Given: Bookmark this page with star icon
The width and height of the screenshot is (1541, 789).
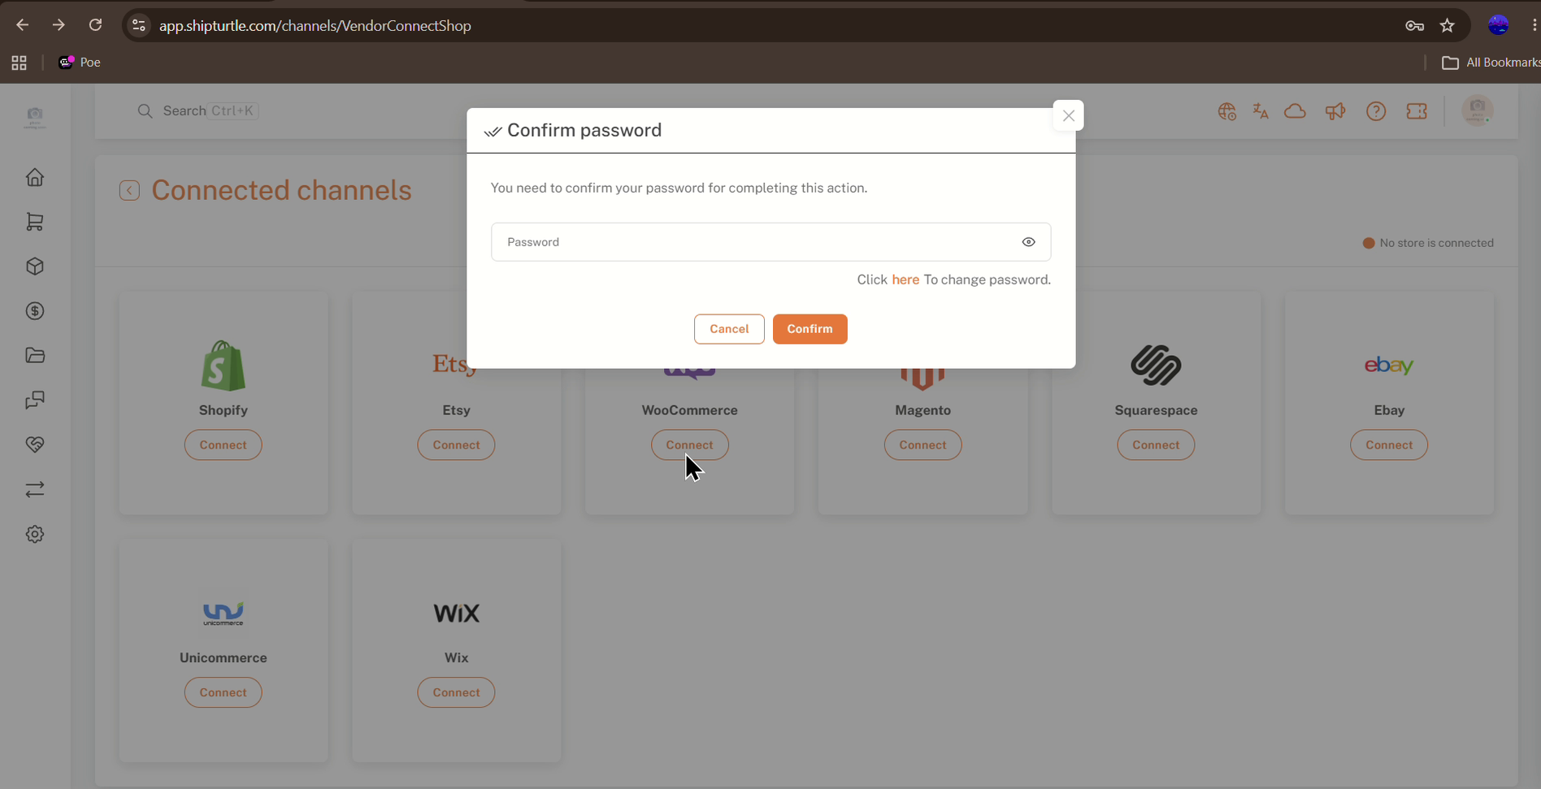Looking at the screenshot, I should [1448, 25].
